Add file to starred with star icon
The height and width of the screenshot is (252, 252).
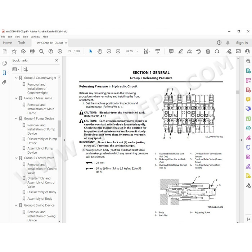click(x=14, y=51)
